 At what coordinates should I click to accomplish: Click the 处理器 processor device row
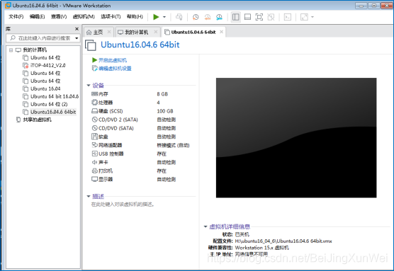pos(102,103)
